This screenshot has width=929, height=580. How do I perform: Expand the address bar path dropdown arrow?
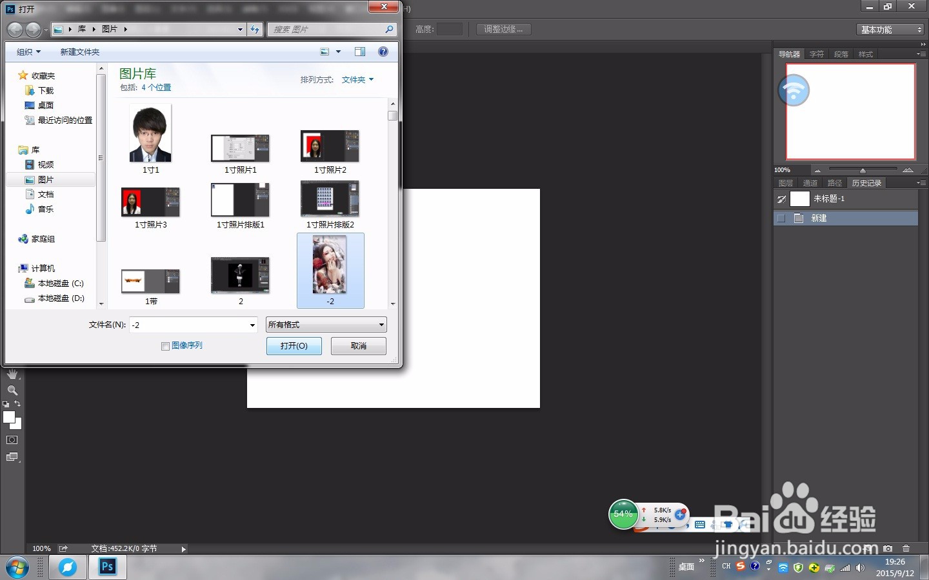pyautogui.click(x=240, y=30)
